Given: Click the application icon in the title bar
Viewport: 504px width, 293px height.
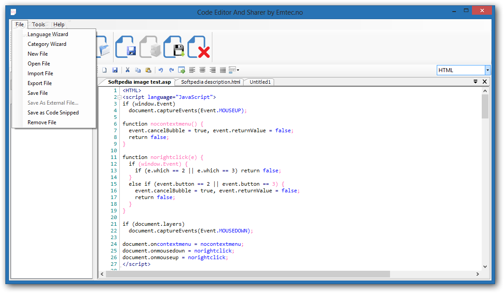Looking at the screenshot, I should point(13,12).
